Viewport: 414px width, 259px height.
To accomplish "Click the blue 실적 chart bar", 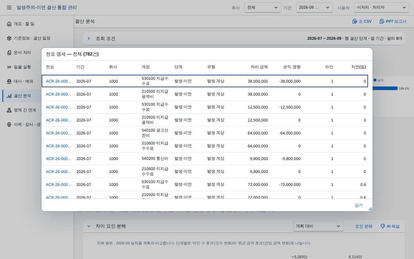I will (385, 88).
